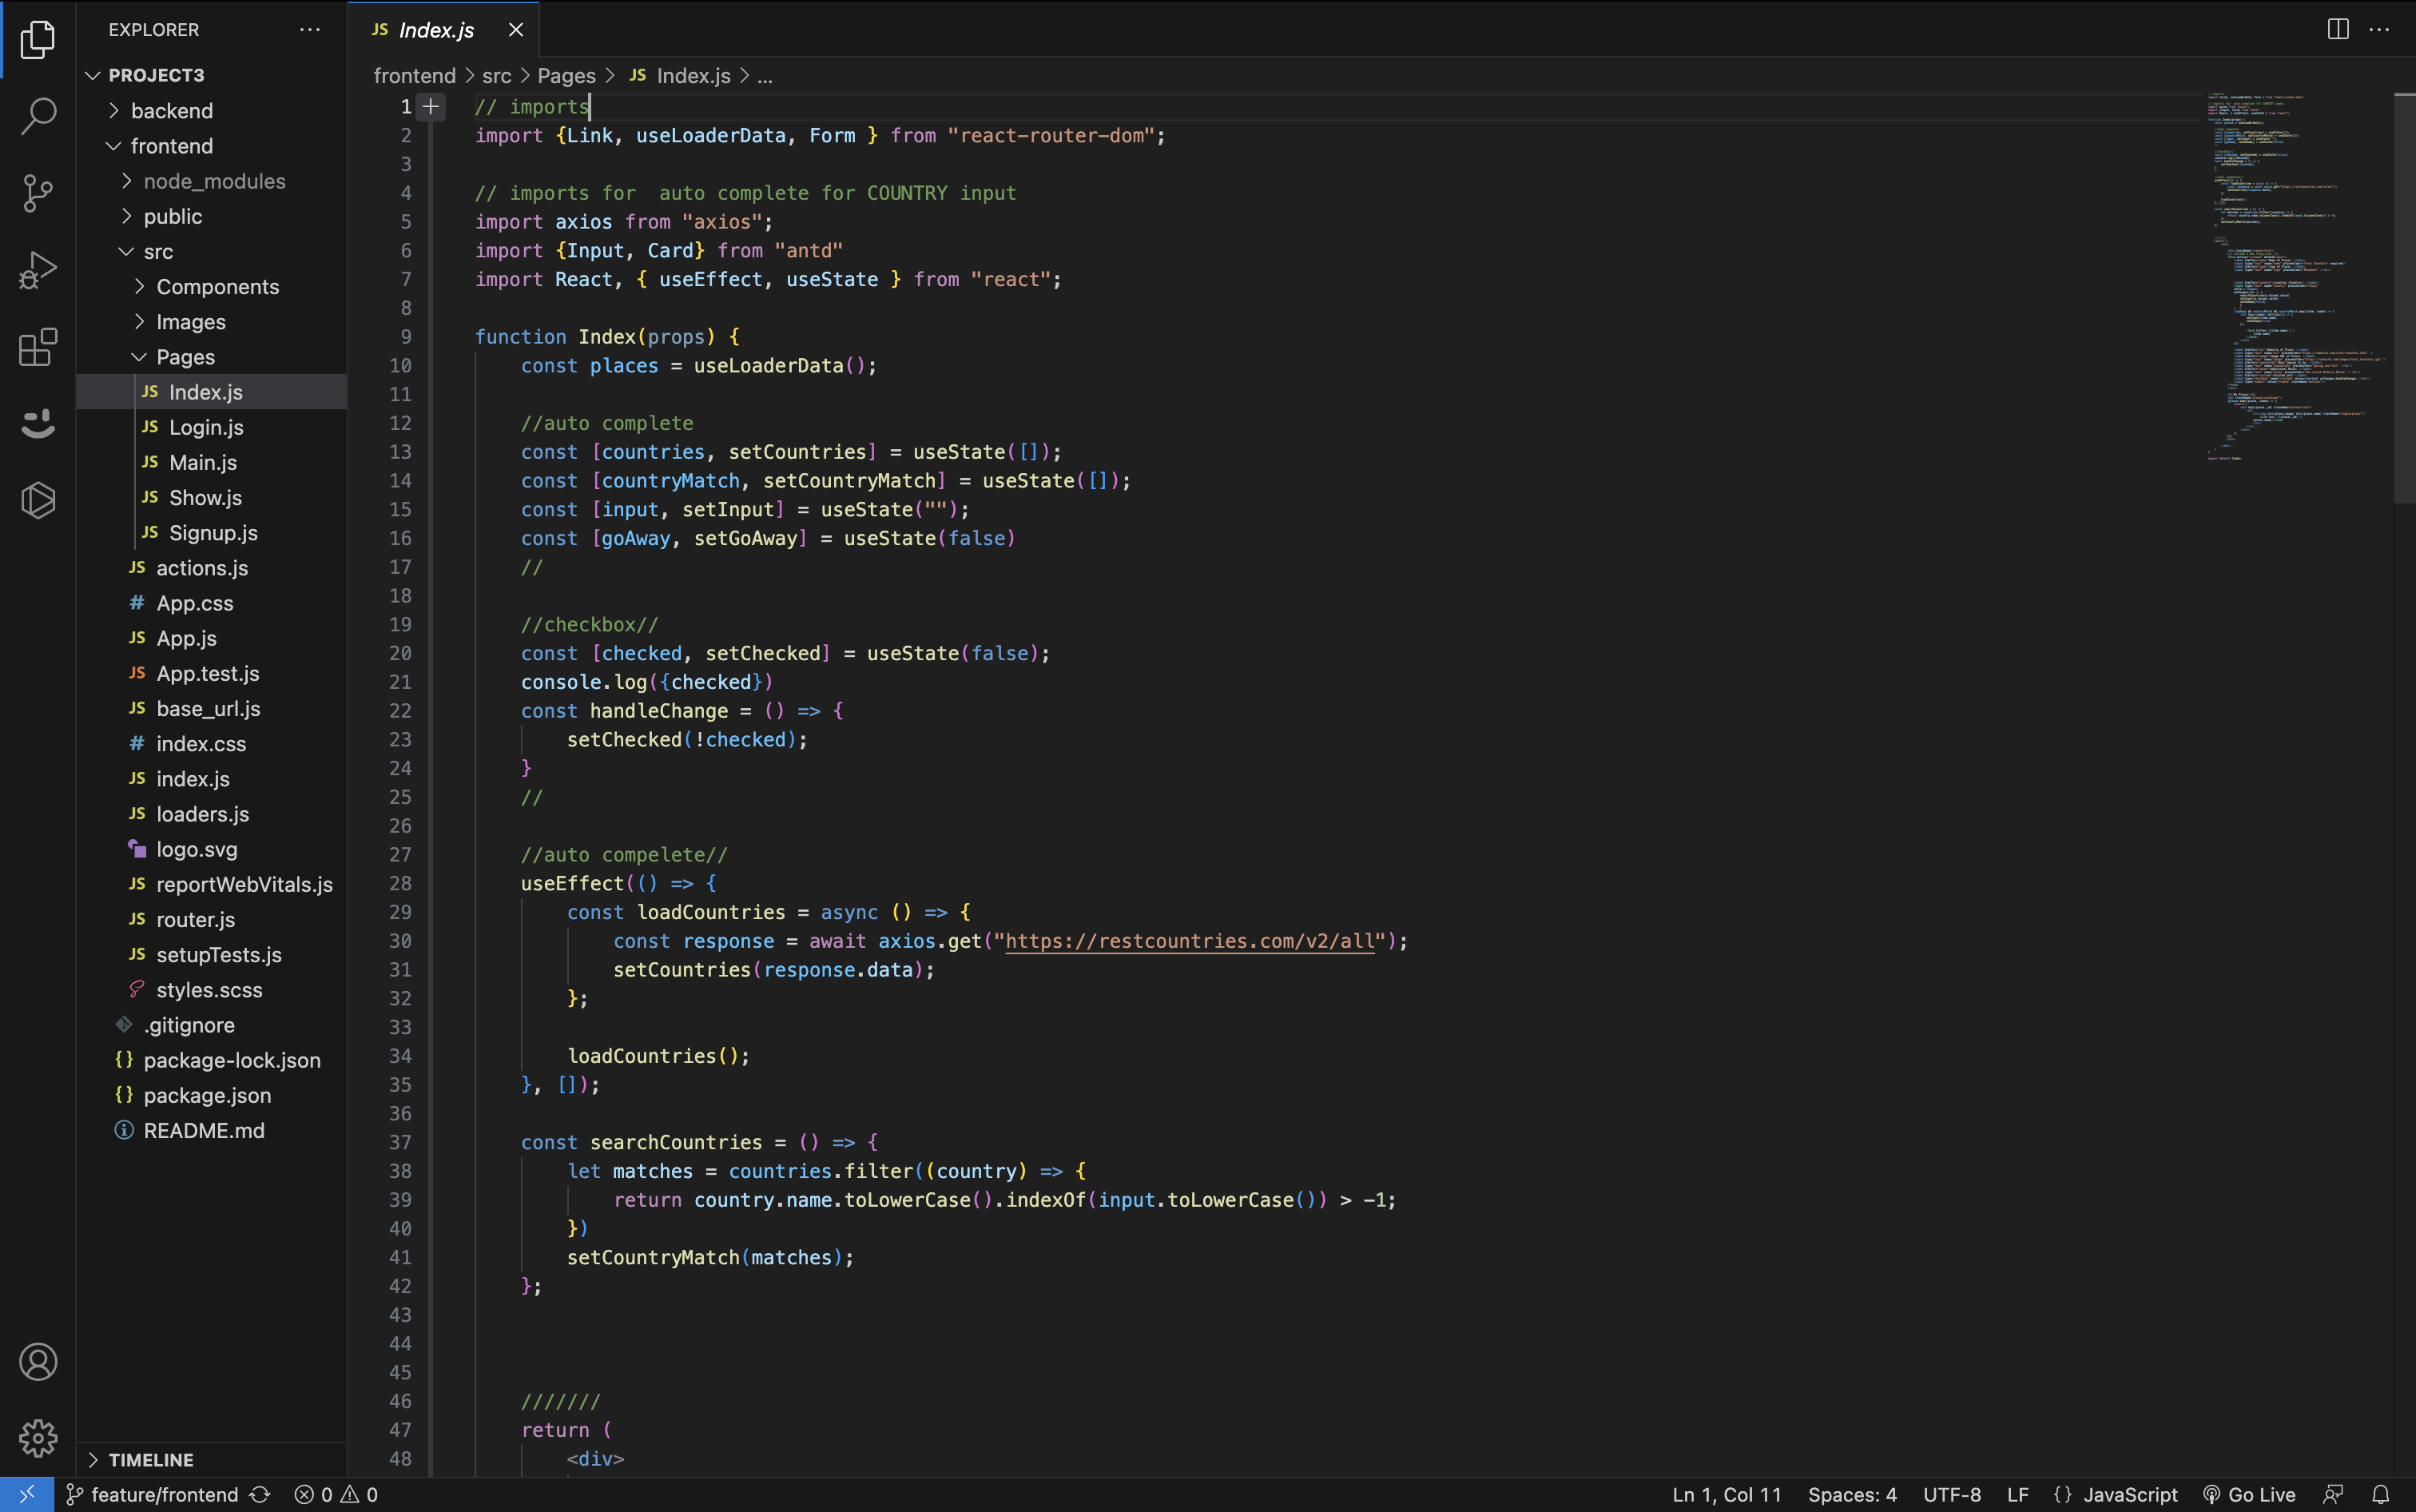Expand the Components folder
Viewport: 2416px width, 1512px height.
click(217, 287)
